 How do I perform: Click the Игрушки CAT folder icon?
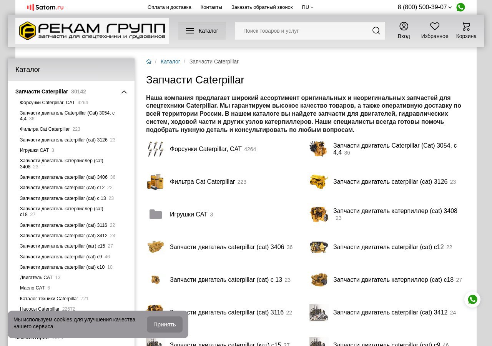coord(155,215)
